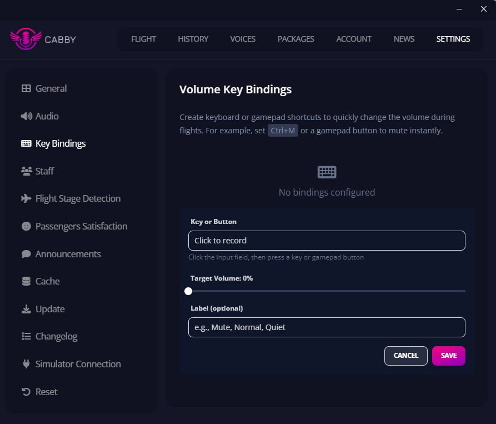
Task: Select the smiley icon for Passengers Satisfaction
Action: pos(26,226)
